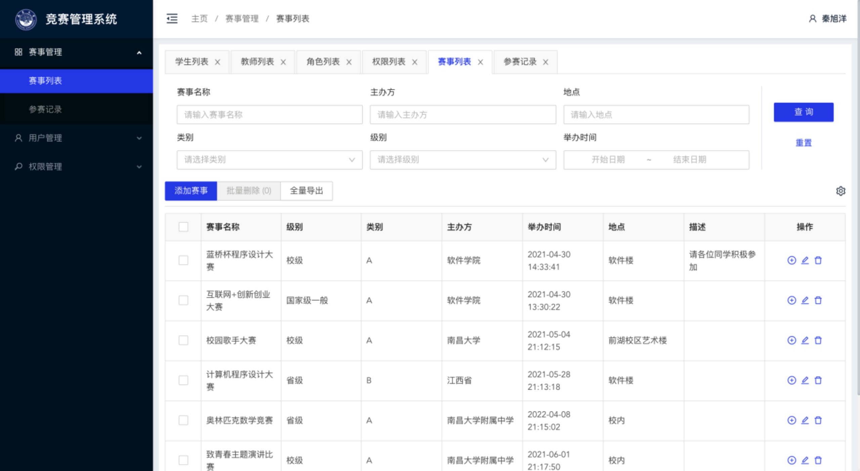Select checkbox for 校园歌手大赛 row
Screen dimensions: 860x471
(183, 340)
